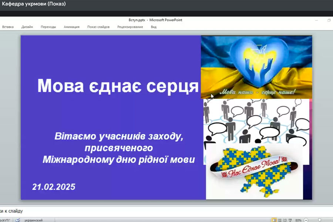
Task: Click the spell check icon in status bar
Action: click(x=17, y=220)
